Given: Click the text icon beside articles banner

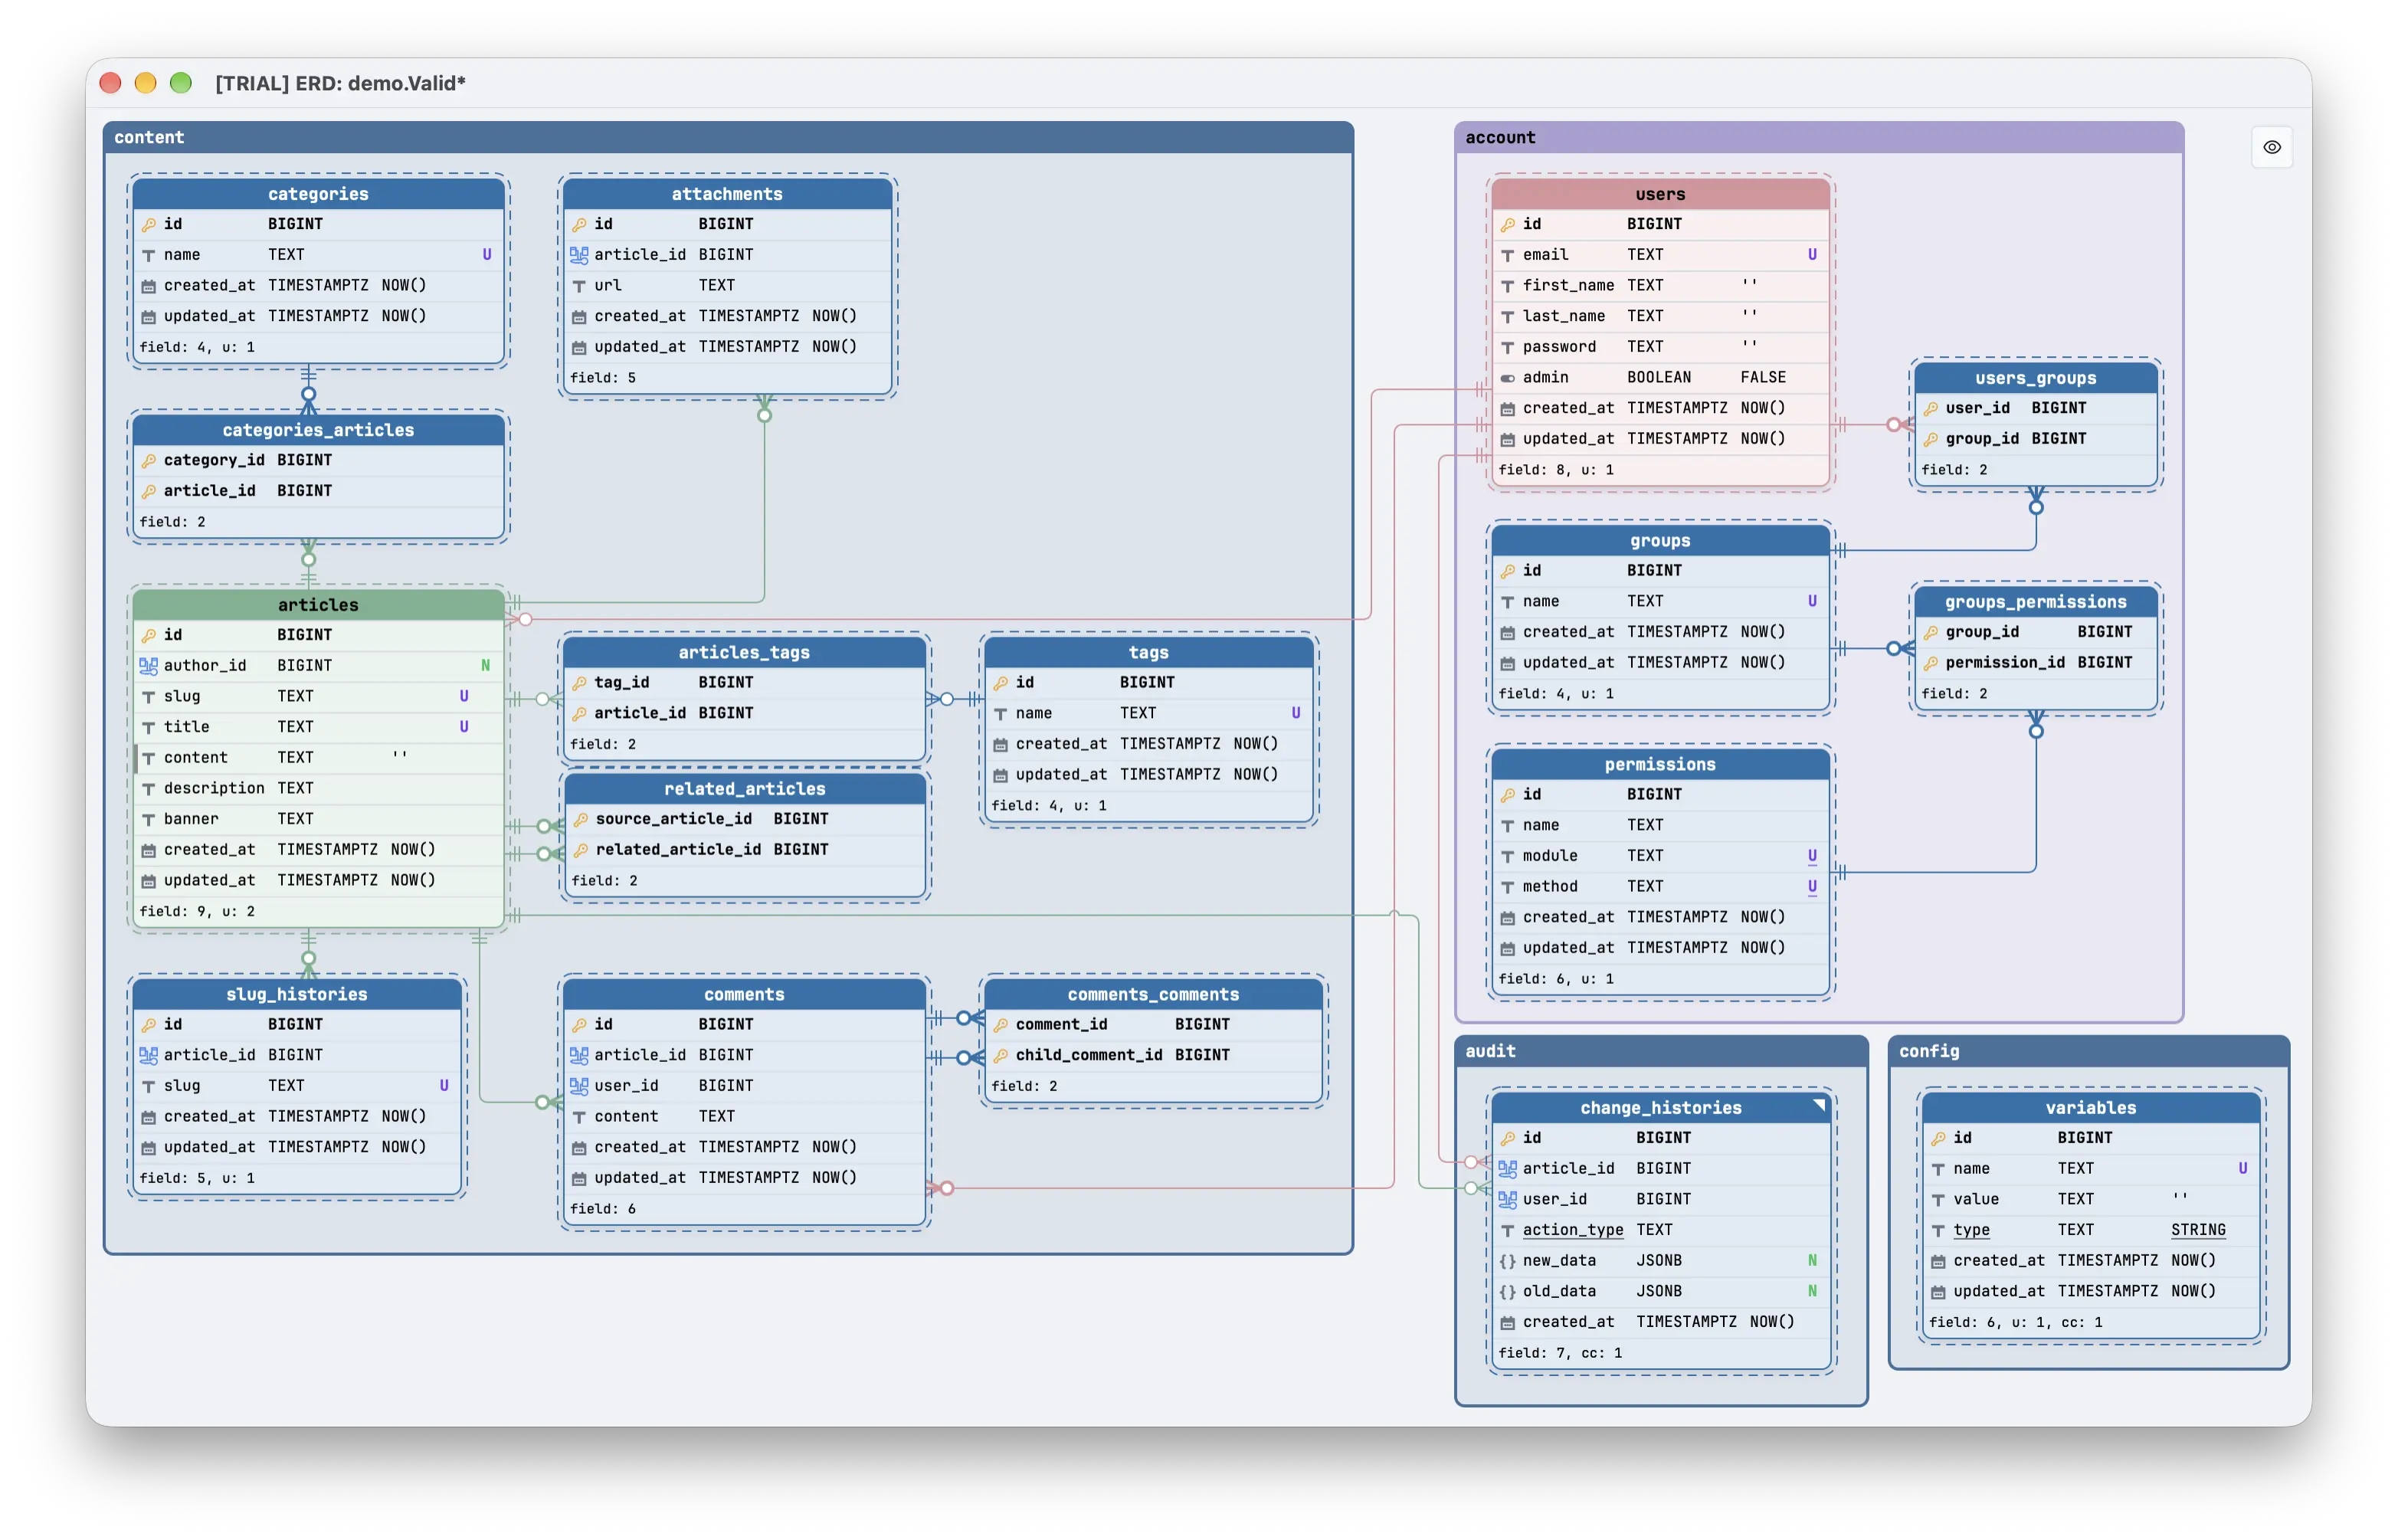Looking at the screenshot, I should tap(148, 820).
